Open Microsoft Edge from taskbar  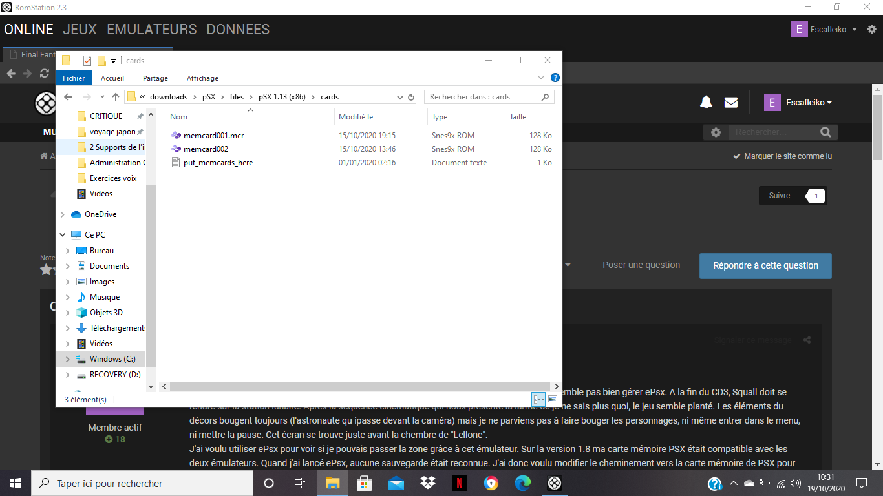tap(523, 483)
